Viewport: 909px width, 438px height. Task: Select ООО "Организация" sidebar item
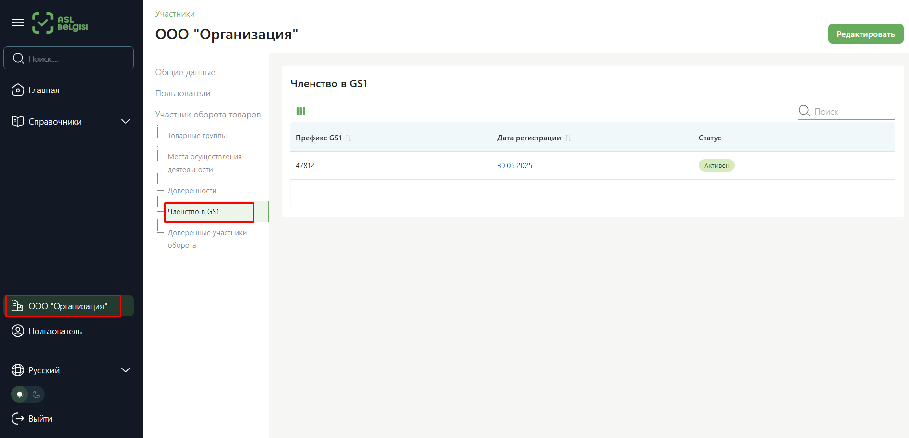click(x=69, y=306)
